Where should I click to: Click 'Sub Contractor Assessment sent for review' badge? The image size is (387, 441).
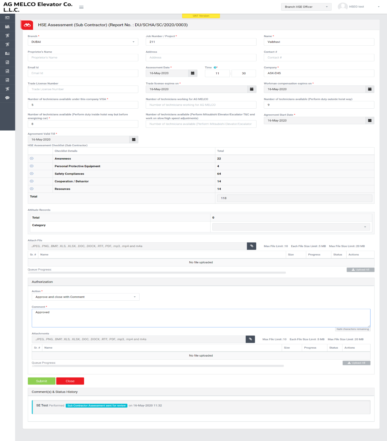pyautogui.click(x=97, y=406)
